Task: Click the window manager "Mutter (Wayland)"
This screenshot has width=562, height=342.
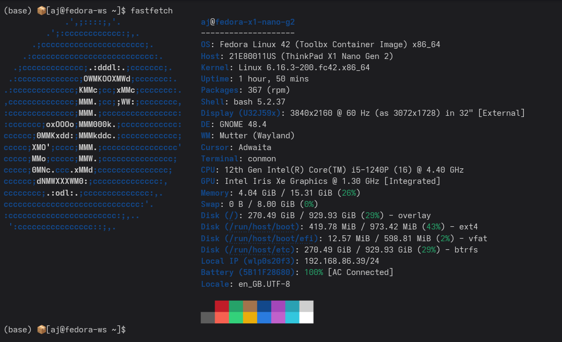Action: 257,136
